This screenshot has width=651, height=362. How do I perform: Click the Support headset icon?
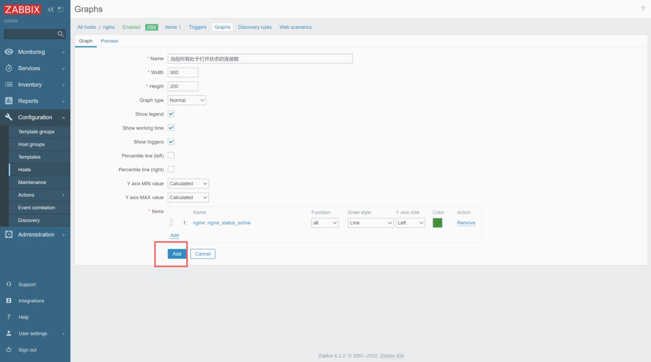(x=9, y=284)
